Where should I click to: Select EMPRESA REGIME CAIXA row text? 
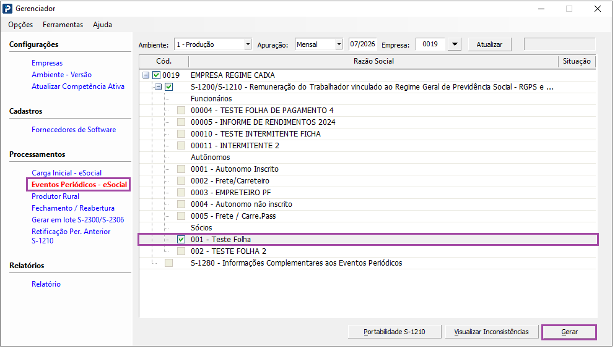tap(233, 75)
